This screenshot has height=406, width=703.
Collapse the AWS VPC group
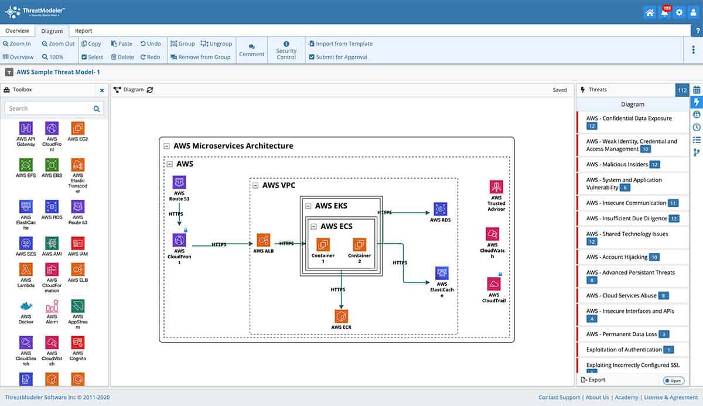click(255, 185)
